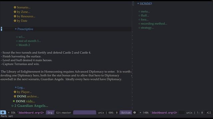Click the Git:master branch indicator

click(64, 113)
